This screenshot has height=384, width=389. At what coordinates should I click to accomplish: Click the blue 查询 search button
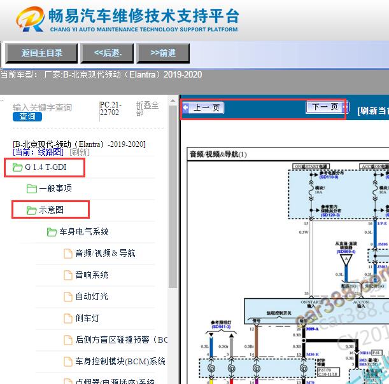click(27, 116)
